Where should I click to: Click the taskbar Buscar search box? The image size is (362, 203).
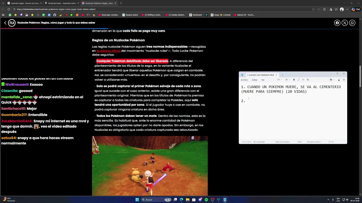(156, 200)
